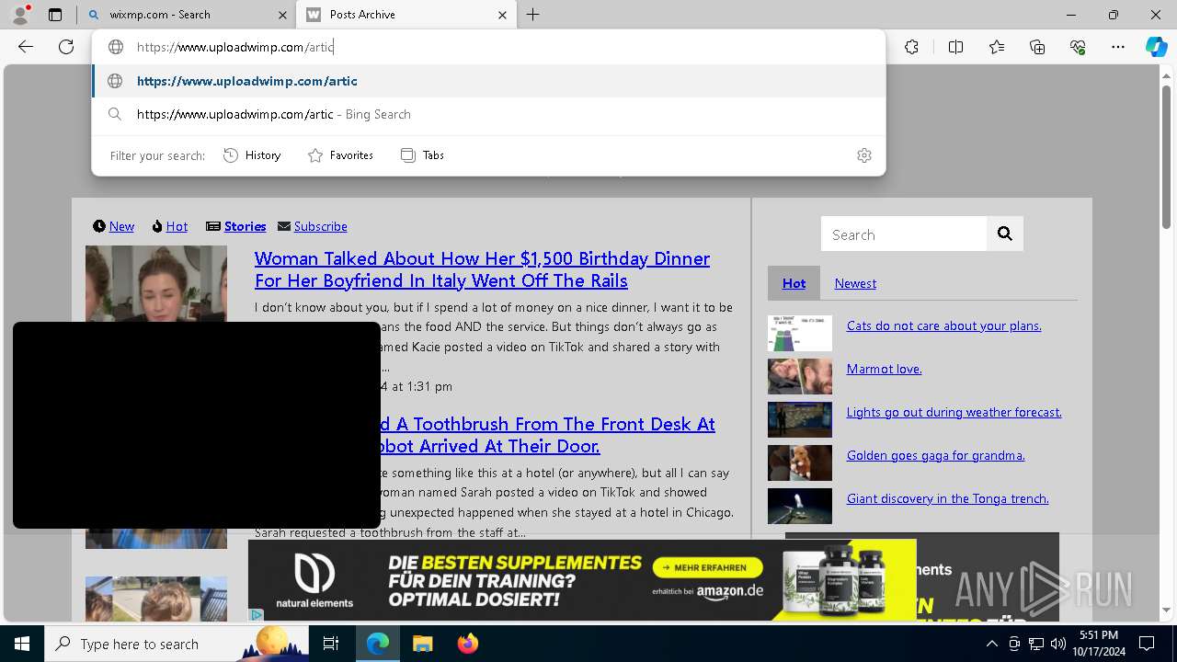1177x662 pixels.
Task: Open the clock showing 5:51 PM
Action: [1099, 644]
